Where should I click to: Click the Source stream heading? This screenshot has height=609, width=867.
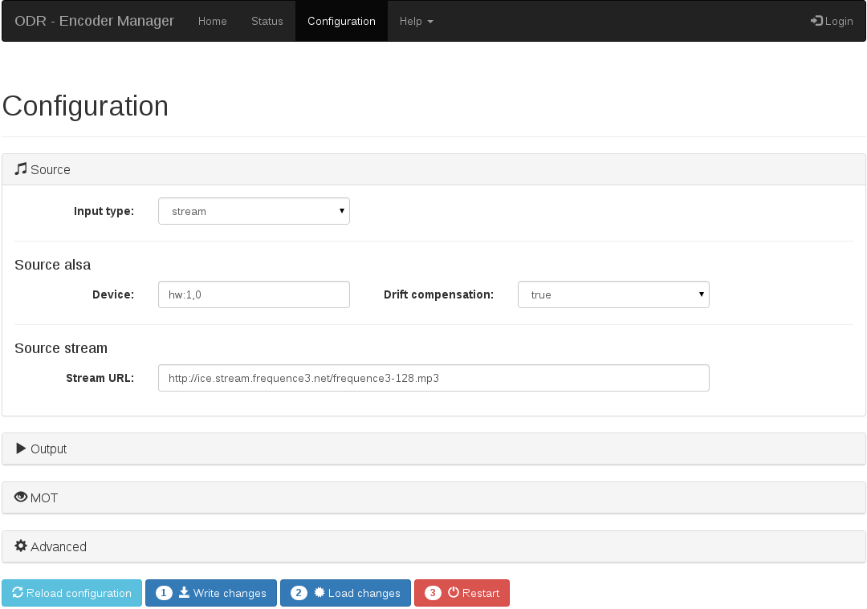61,348
